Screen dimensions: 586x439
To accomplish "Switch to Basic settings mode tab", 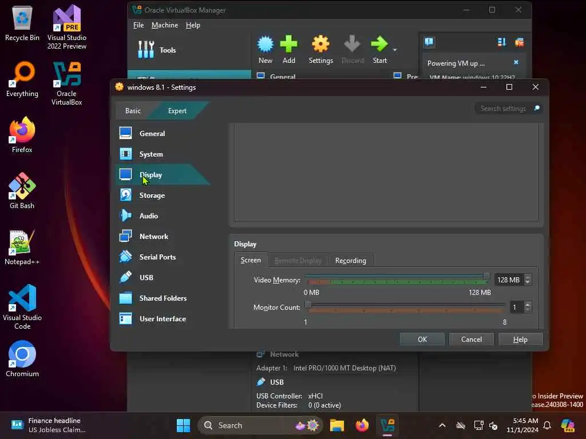I will pos(133,110).
